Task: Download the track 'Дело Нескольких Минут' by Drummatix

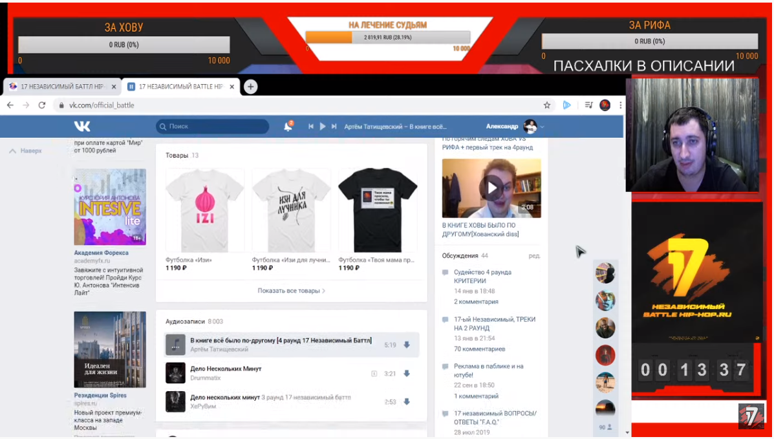Action: 407,373
